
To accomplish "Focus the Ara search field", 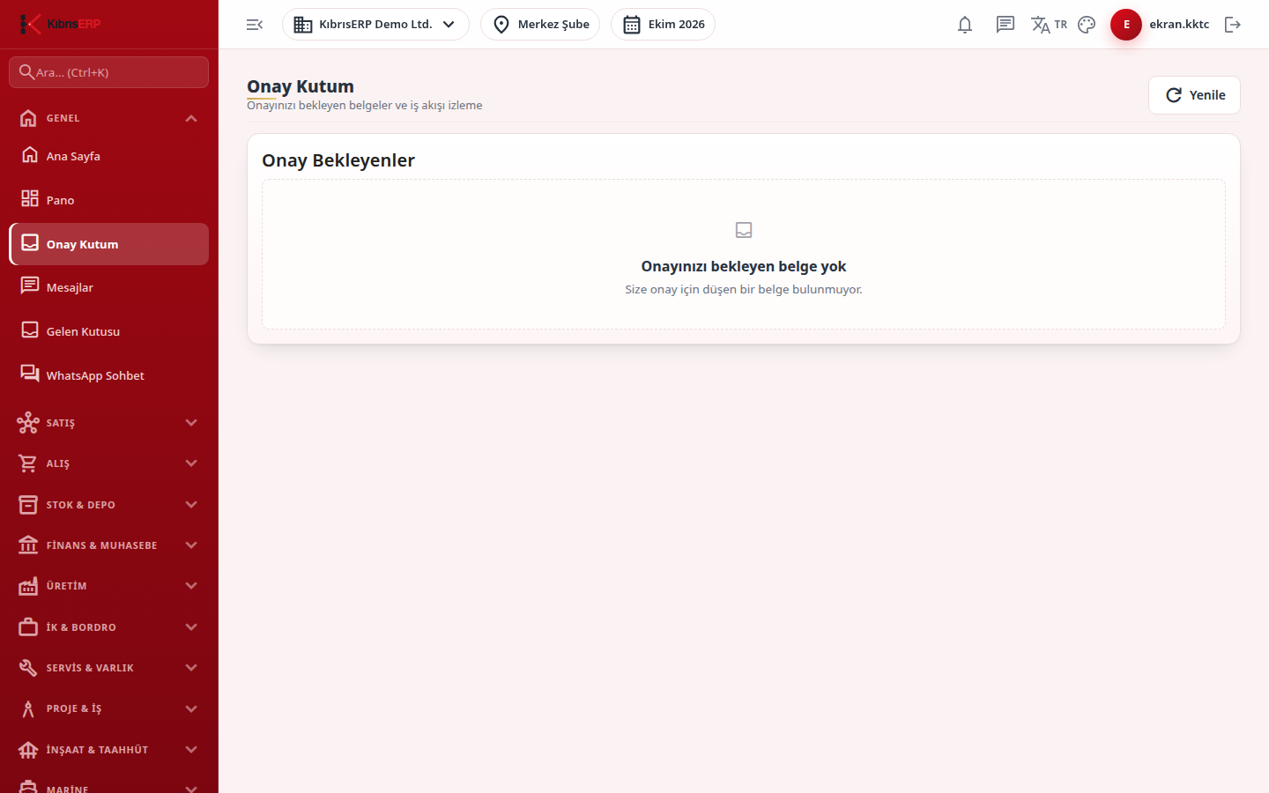I will point(109,72).
